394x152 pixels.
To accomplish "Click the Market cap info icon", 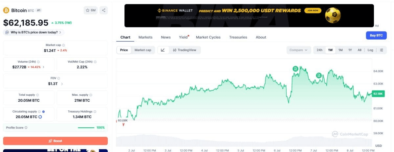I will pos(64,45).
